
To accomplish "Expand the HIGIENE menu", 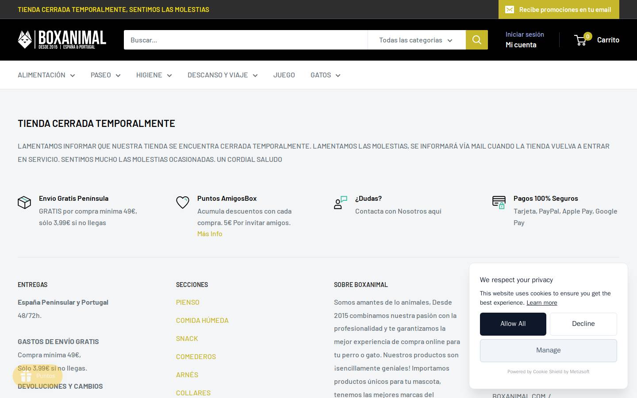I will click(154, 75).
